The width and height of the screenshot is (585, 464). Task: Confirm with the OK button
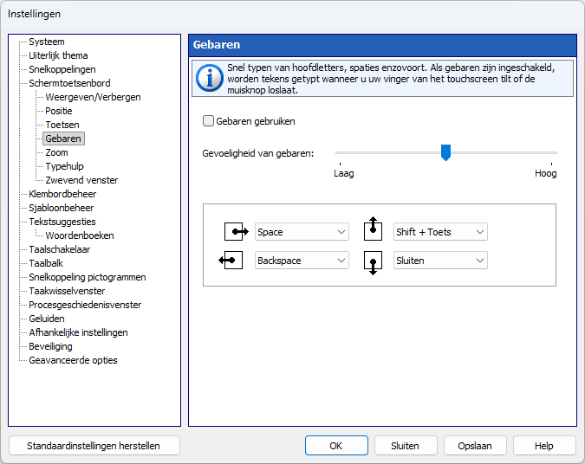336,446
